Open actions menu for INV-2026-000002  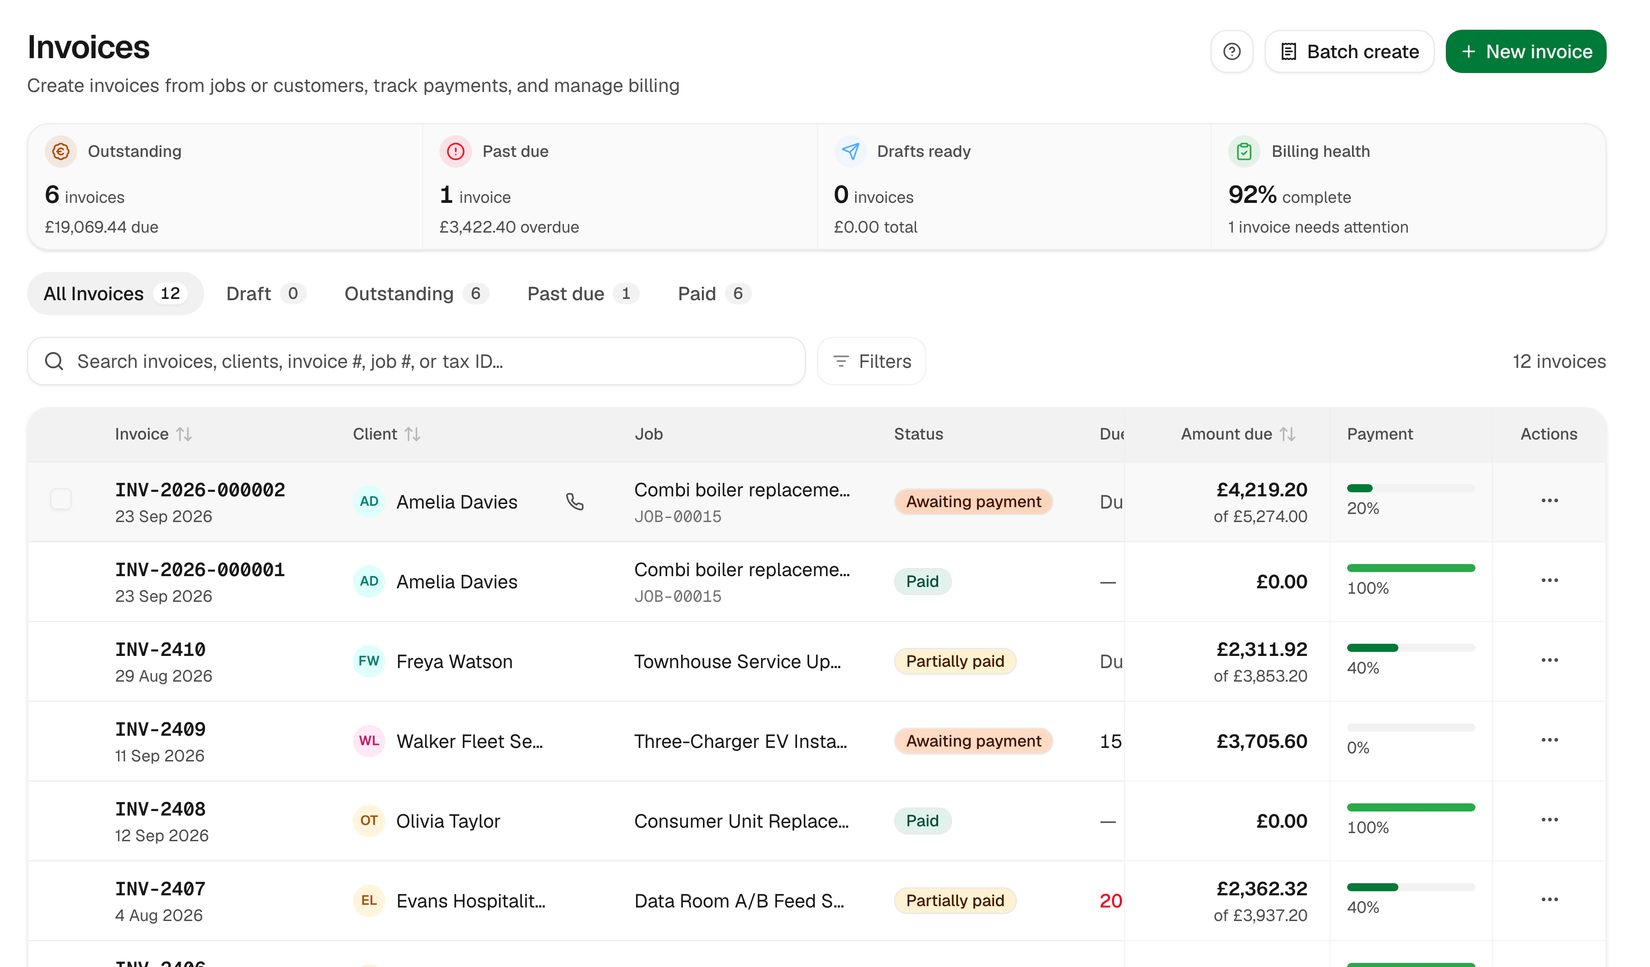pyautogui.click(x=1549, y=501)
